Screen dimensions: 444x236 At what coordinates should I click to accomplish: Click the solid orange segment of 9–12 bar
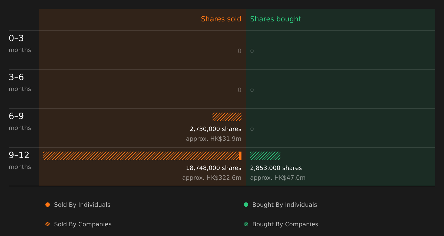click(x=240, y=156)
